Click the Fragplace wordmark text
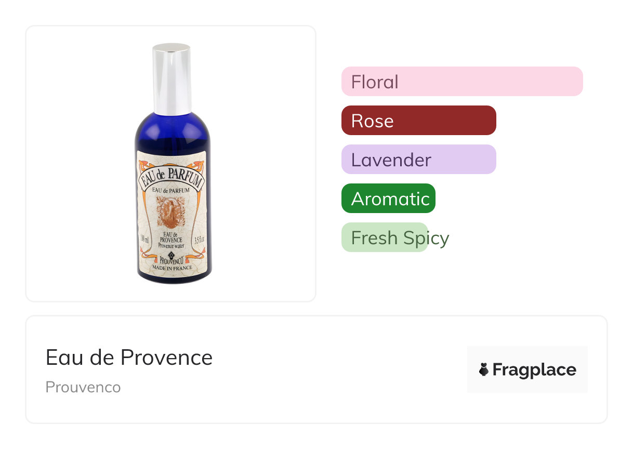 [x=534, y=369]
